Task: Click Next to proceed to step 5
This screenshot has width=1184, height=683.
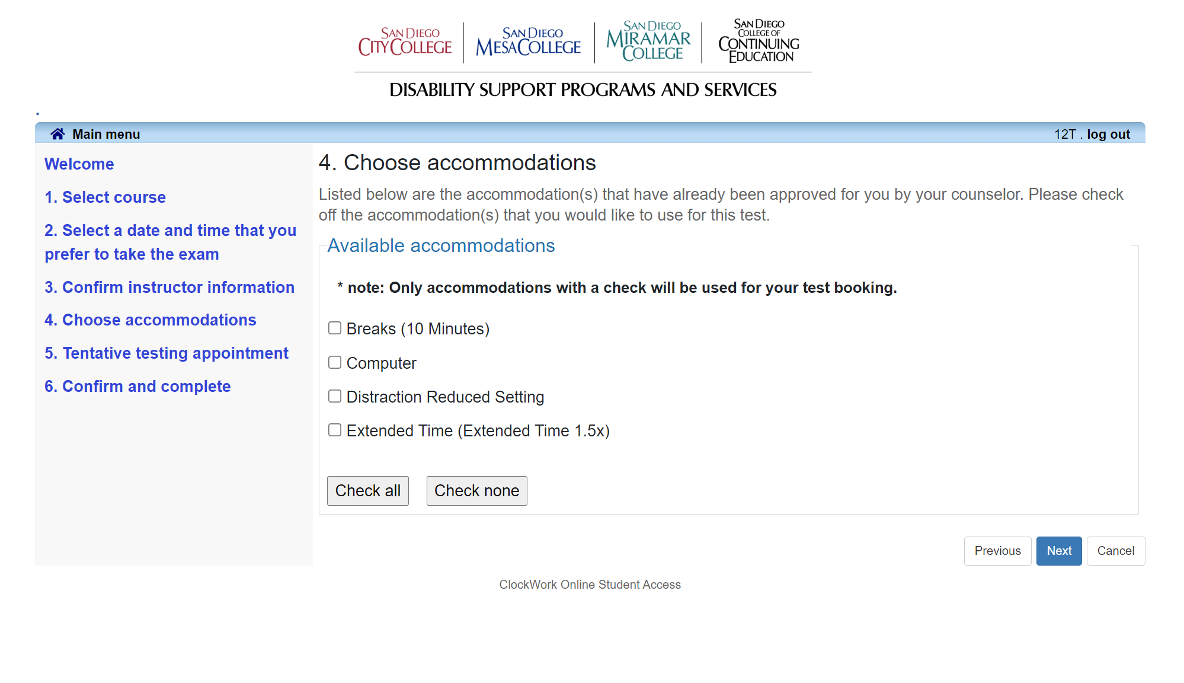Action: pyautogui.click(x=1059, y=550)
